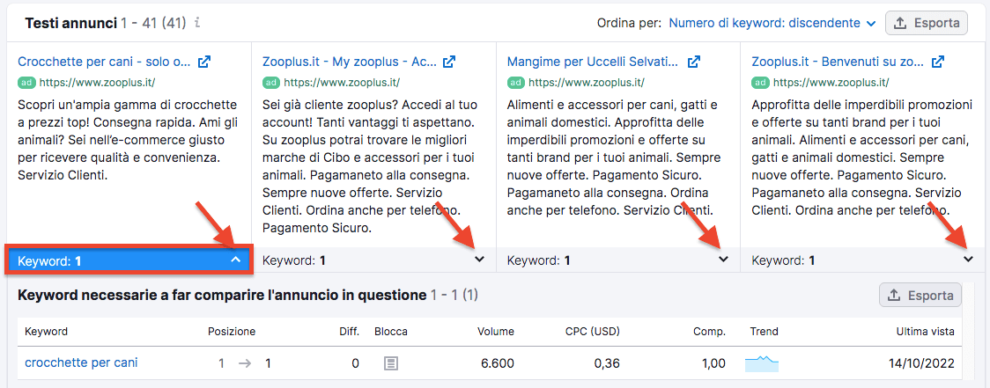990x388 pixels.
Task: Collapse the highlighted Keyword: 1 panel
Action: 235,260
